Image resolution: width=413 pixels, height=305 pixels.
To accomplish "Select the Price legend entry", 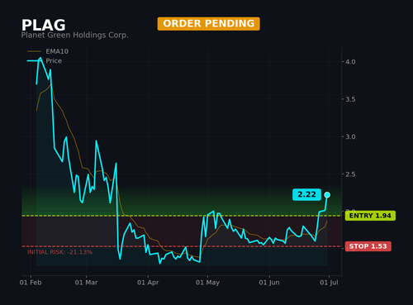I will pos(45,60).
